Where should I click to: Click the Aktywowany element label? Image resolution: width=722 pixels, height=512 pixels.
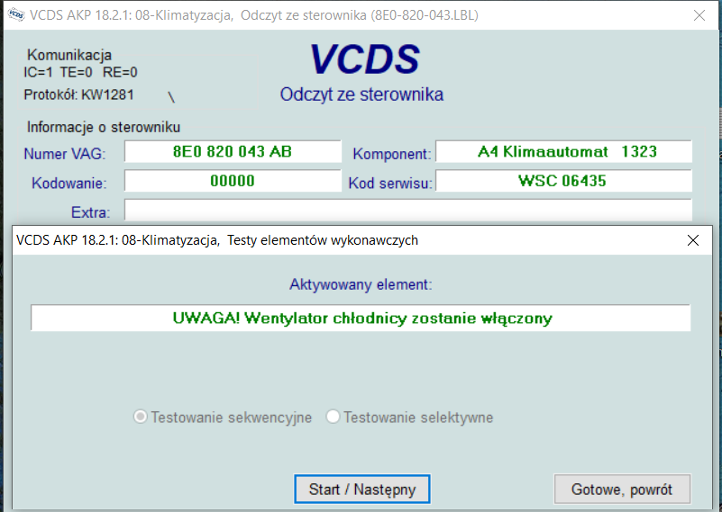pos(361,284)
